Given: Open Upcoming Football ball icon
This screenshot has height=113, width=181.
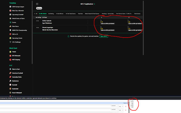Looking at the screenshot, I should [10, 14].
